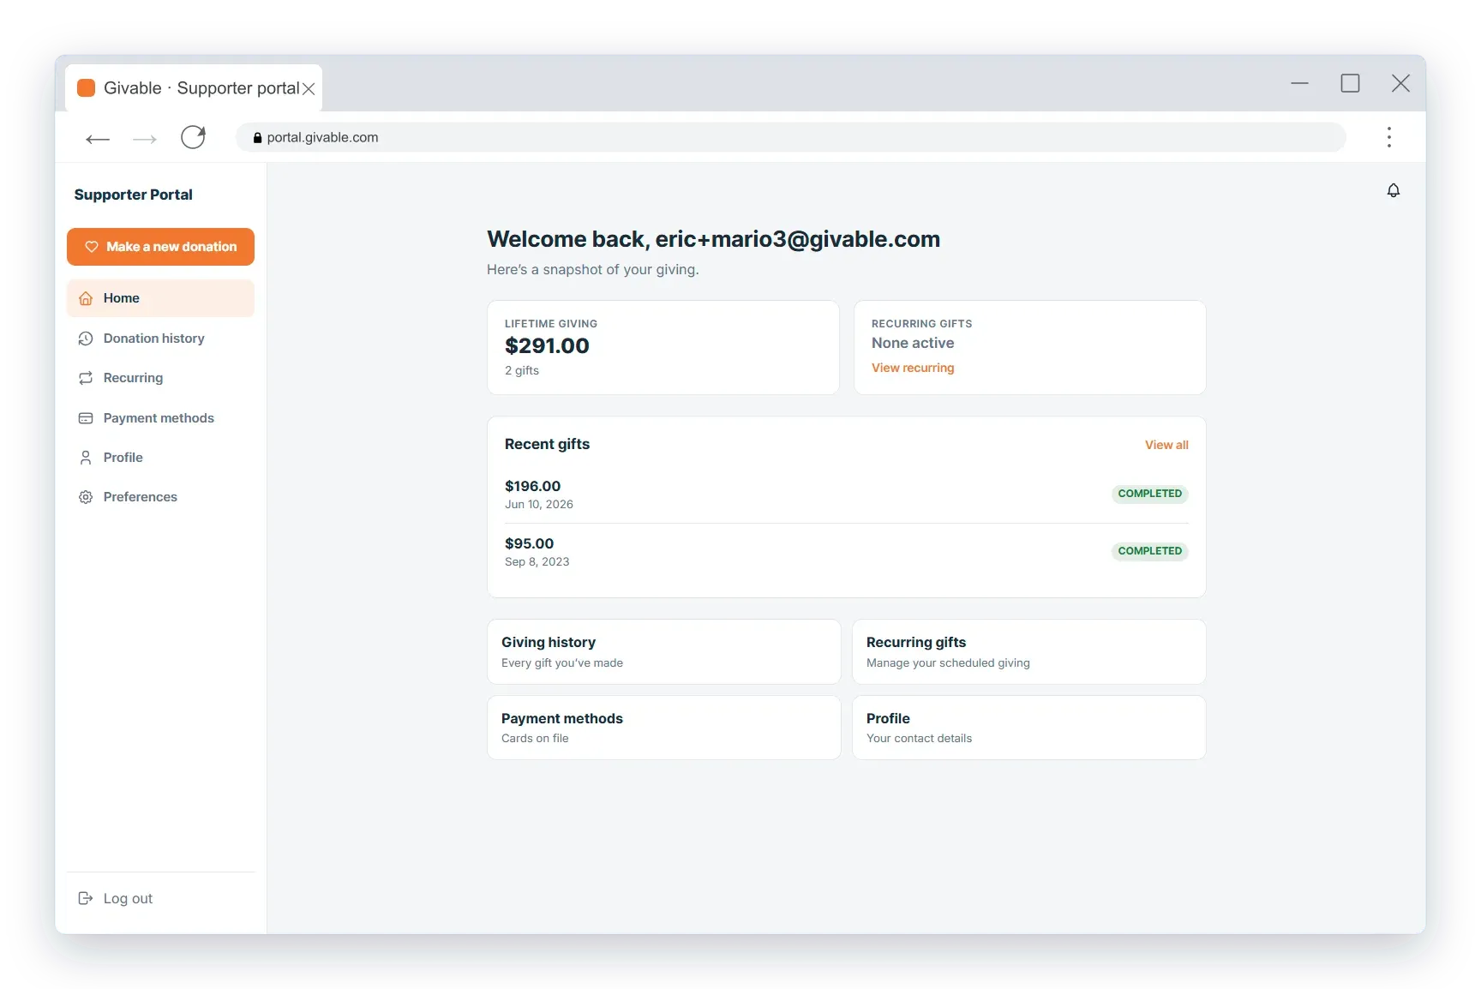
Task: Minimize the browser window
Action: [1299, 83]
